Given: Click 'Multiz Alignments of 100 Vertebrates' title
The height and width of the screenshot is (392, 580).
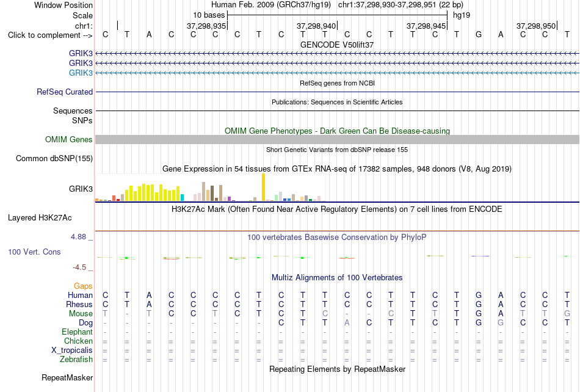Looking at the screenshot, I should [337, 278].
